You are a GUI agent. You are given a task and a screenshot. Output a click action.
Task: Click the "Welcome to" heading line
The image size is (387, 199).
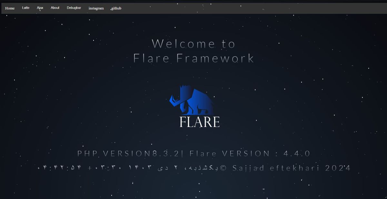(193, 44)
